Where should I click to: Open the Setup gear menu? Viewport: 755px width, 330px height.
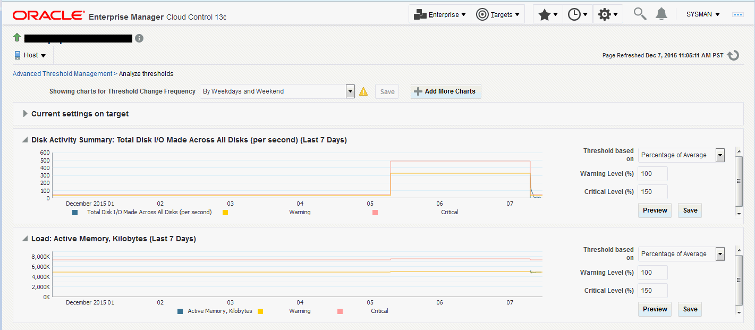tap(608, 15)
